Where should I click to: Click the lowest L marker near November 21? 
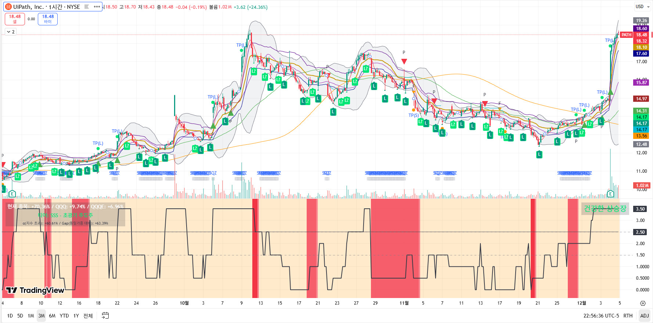(x=539, y=155)
